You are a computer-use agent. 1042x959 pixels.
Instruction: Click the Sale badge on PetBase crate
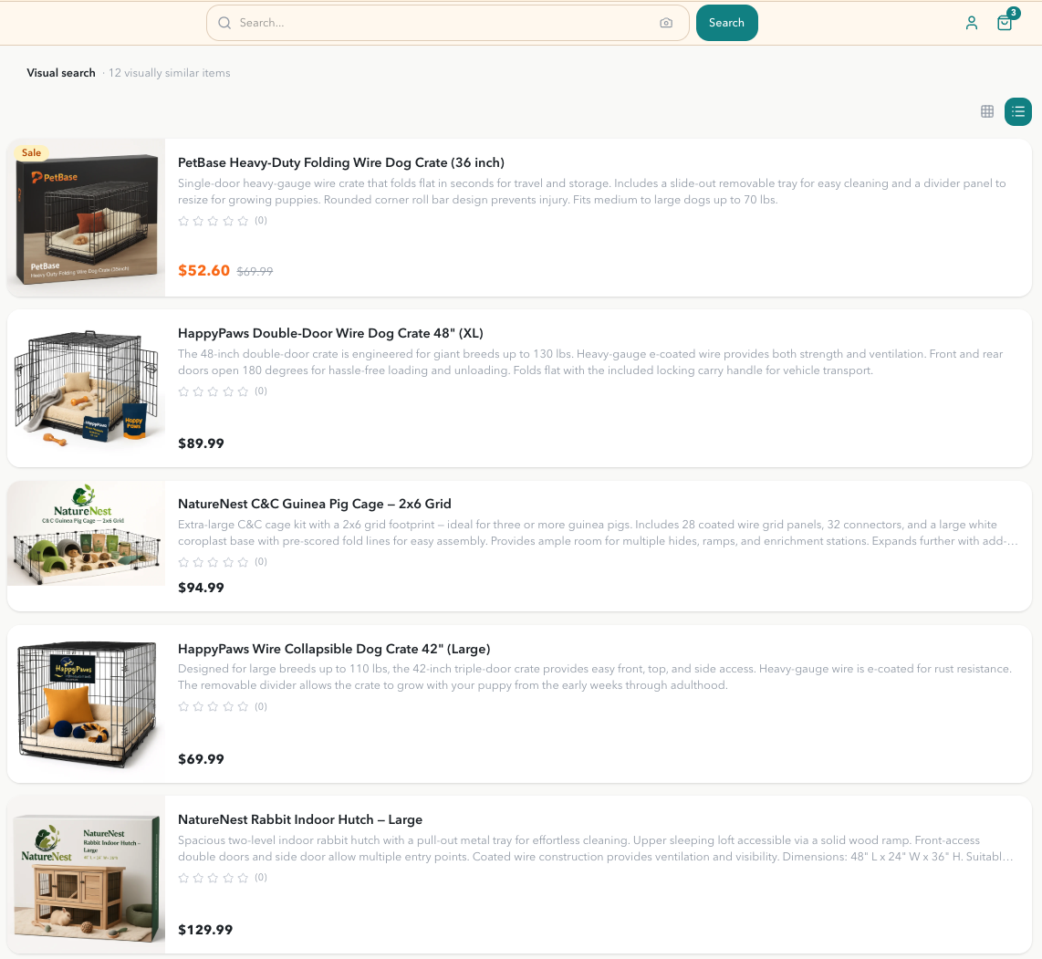pos(31,153)
